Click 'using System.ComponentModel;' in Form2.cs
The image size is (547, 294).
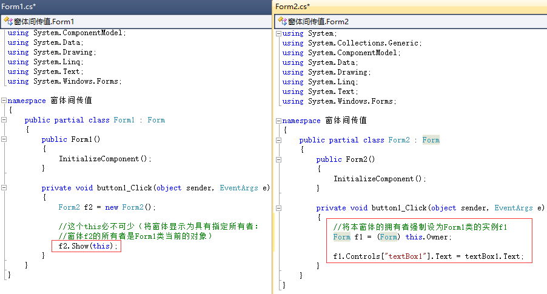[x=341, y=53]
